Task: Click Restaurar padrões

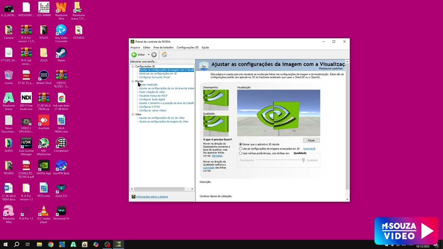Action: [331, 68]
